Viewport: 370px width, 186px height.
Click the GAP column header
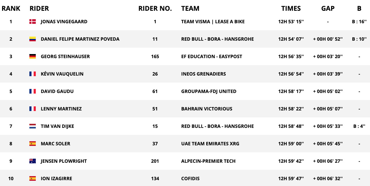coord(328,8)
